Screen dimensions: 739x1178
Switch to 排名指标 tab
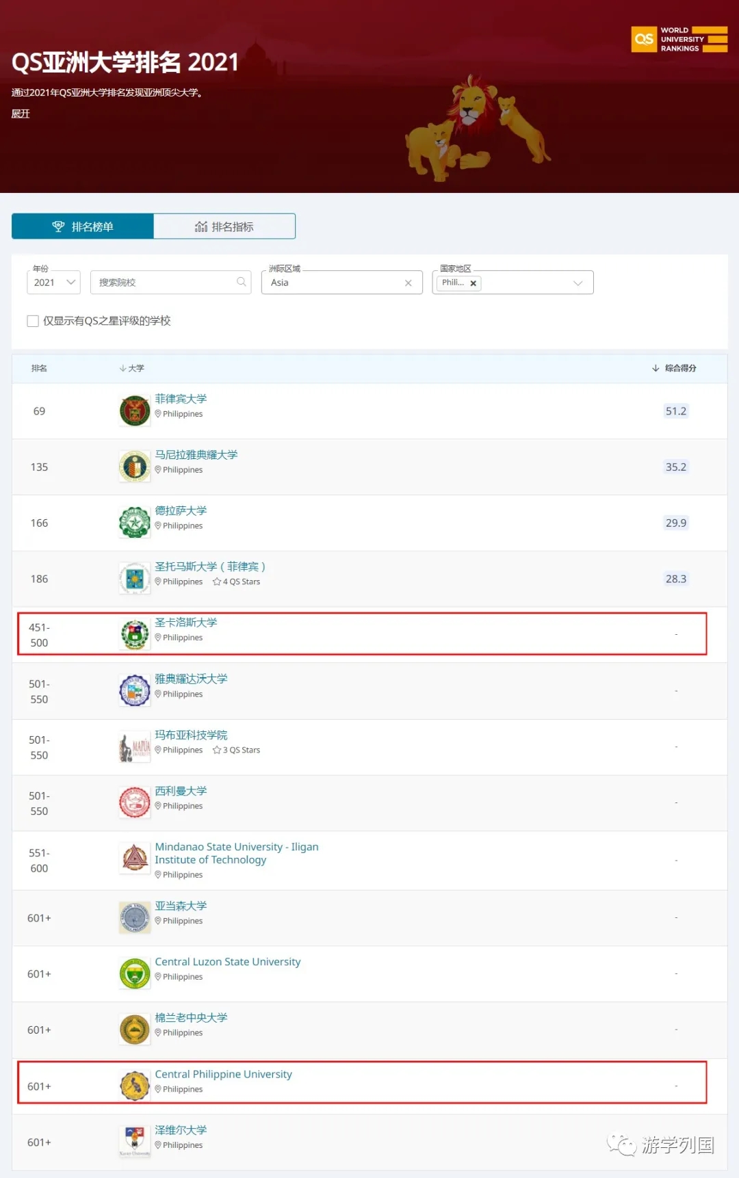coord(224,226)
